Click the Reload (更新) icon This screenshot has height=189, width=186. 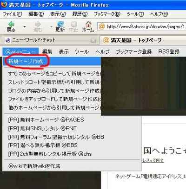pos(60,24)
